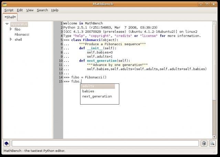Choose adults from the autocomplete list
The height and width of the screenshot is (157, 220).
[98, 86]
